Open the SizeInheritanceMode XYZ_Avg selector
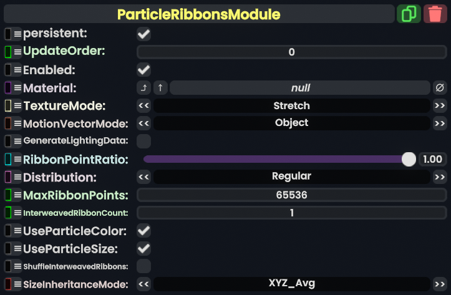The height and width of the screenshot is (295, 451). point(291,284)
